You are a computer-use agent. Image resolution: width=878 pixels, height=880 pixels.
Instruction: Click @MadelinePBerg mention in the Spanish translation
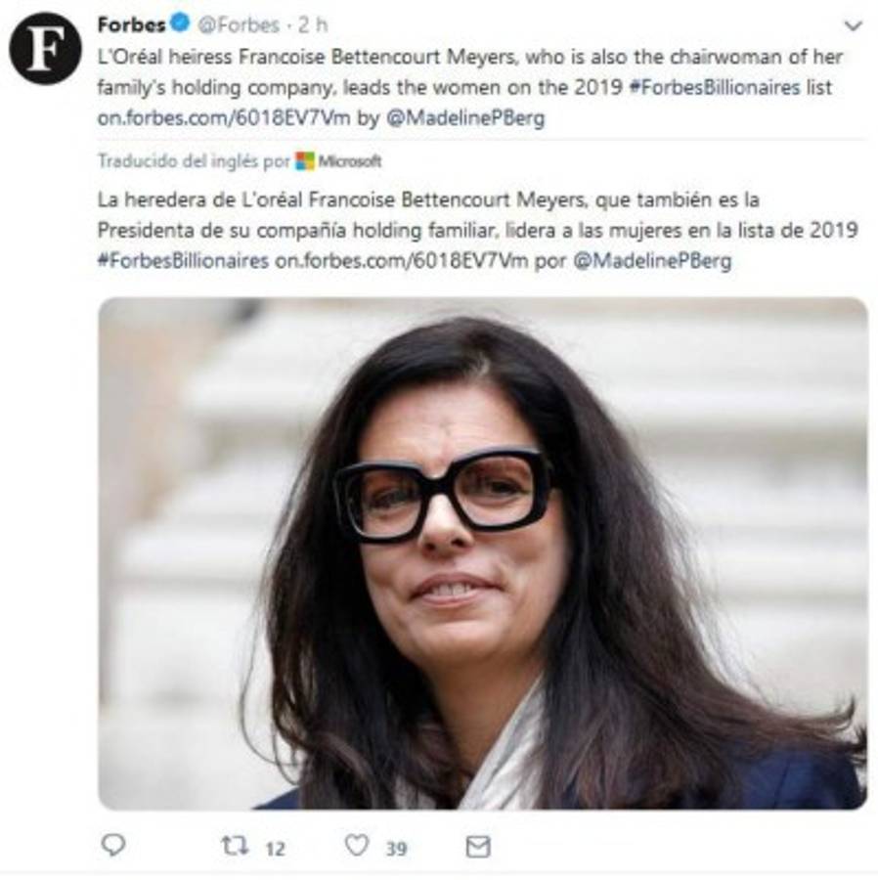point(649,261)
